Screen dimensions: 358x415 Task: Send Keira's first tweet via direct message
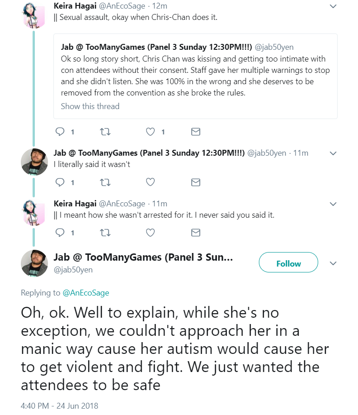point(196,132)
